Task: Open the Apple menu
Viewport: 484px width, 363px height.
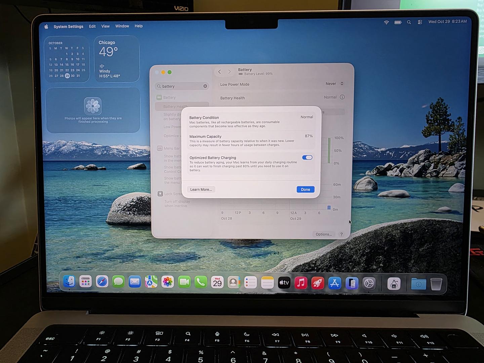Action: click(46, 27)
